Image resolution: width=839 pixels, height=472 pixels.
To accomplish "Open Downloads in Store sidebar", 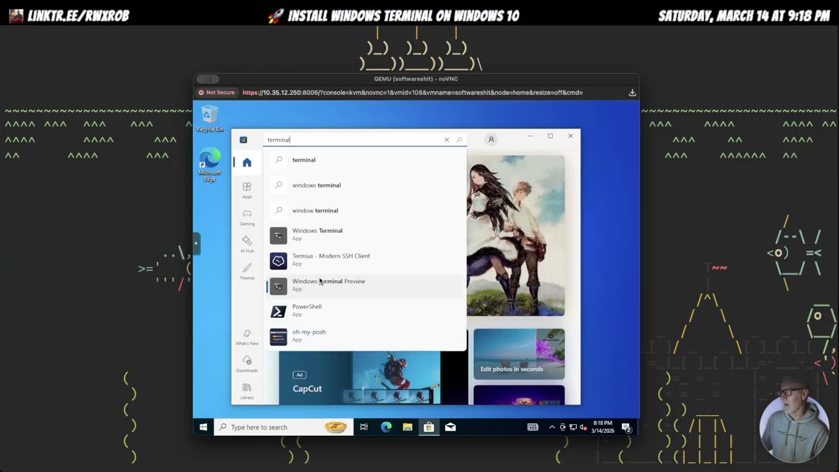I will 247,364.
